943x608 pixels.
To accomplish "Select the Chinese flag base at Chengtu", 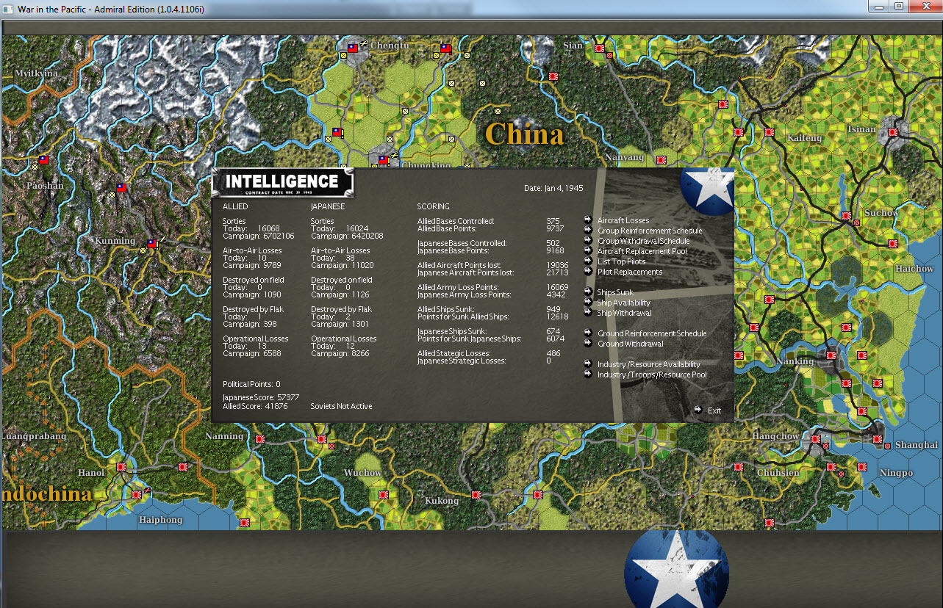I will tap(351, 48).
